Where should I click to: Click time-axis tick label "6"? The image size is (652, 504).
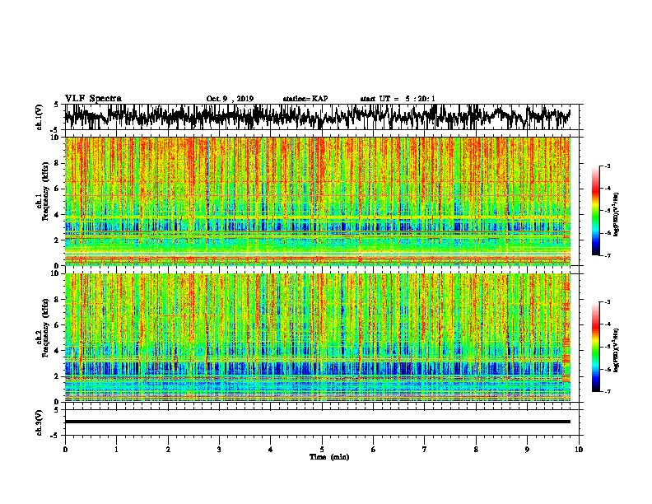click(374, 450)
